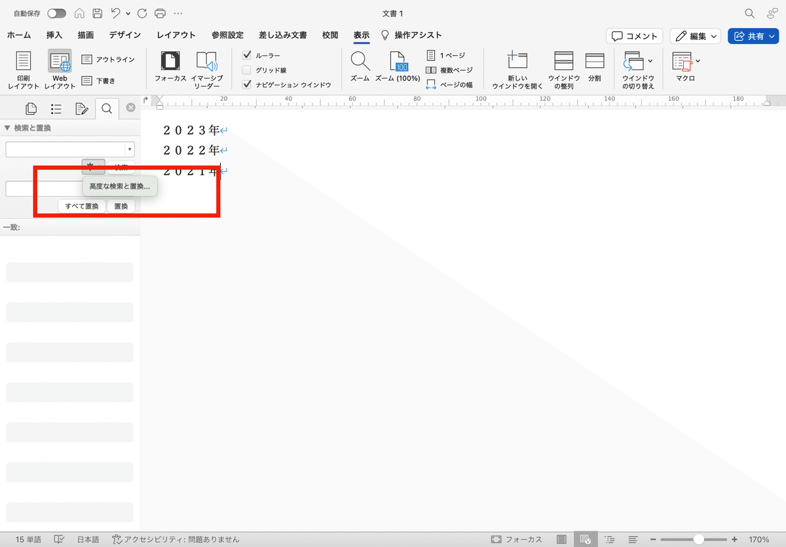Open 新しいウインドウを開く

pyautogui.click(x=517, y=69)
